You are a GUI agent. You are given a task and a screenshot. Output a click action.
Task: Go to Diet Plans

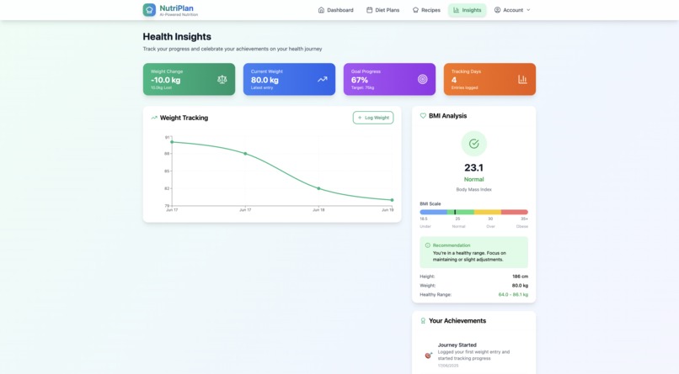click(x=382, y=10)
